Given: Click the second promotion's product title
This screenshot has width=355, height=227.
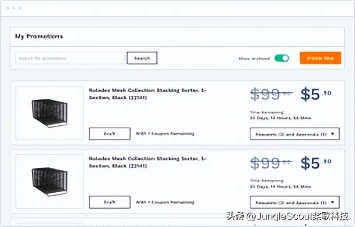Looking at the screenshot, I should 147,162.
